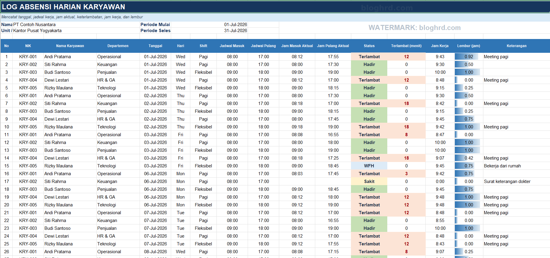Click the 'Terlambat' status cell in row 1
Viewport: 550px width, 258px height.
pos(369,57)
